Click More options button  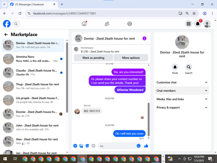pos(131,58)
